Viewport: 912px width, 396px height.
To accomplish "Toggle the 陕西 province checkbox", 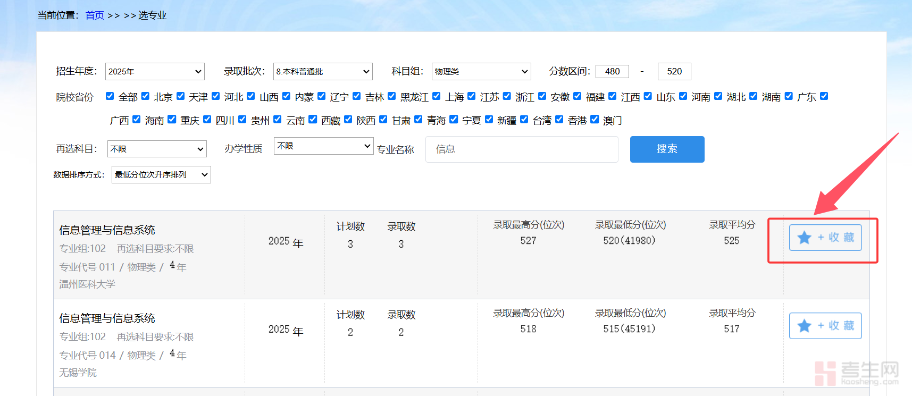I will [x=348, y=119].
